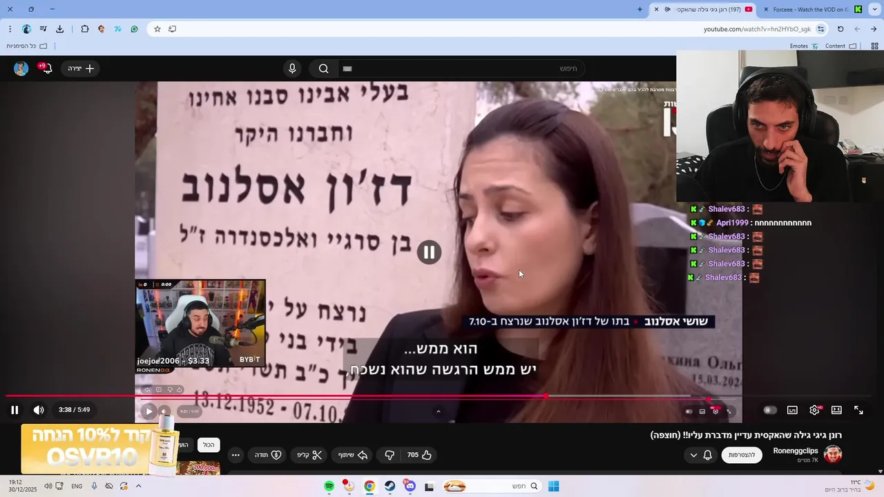
Task: Switch to the Forceee Watch the VOD tab
Action: click(813, 10)
